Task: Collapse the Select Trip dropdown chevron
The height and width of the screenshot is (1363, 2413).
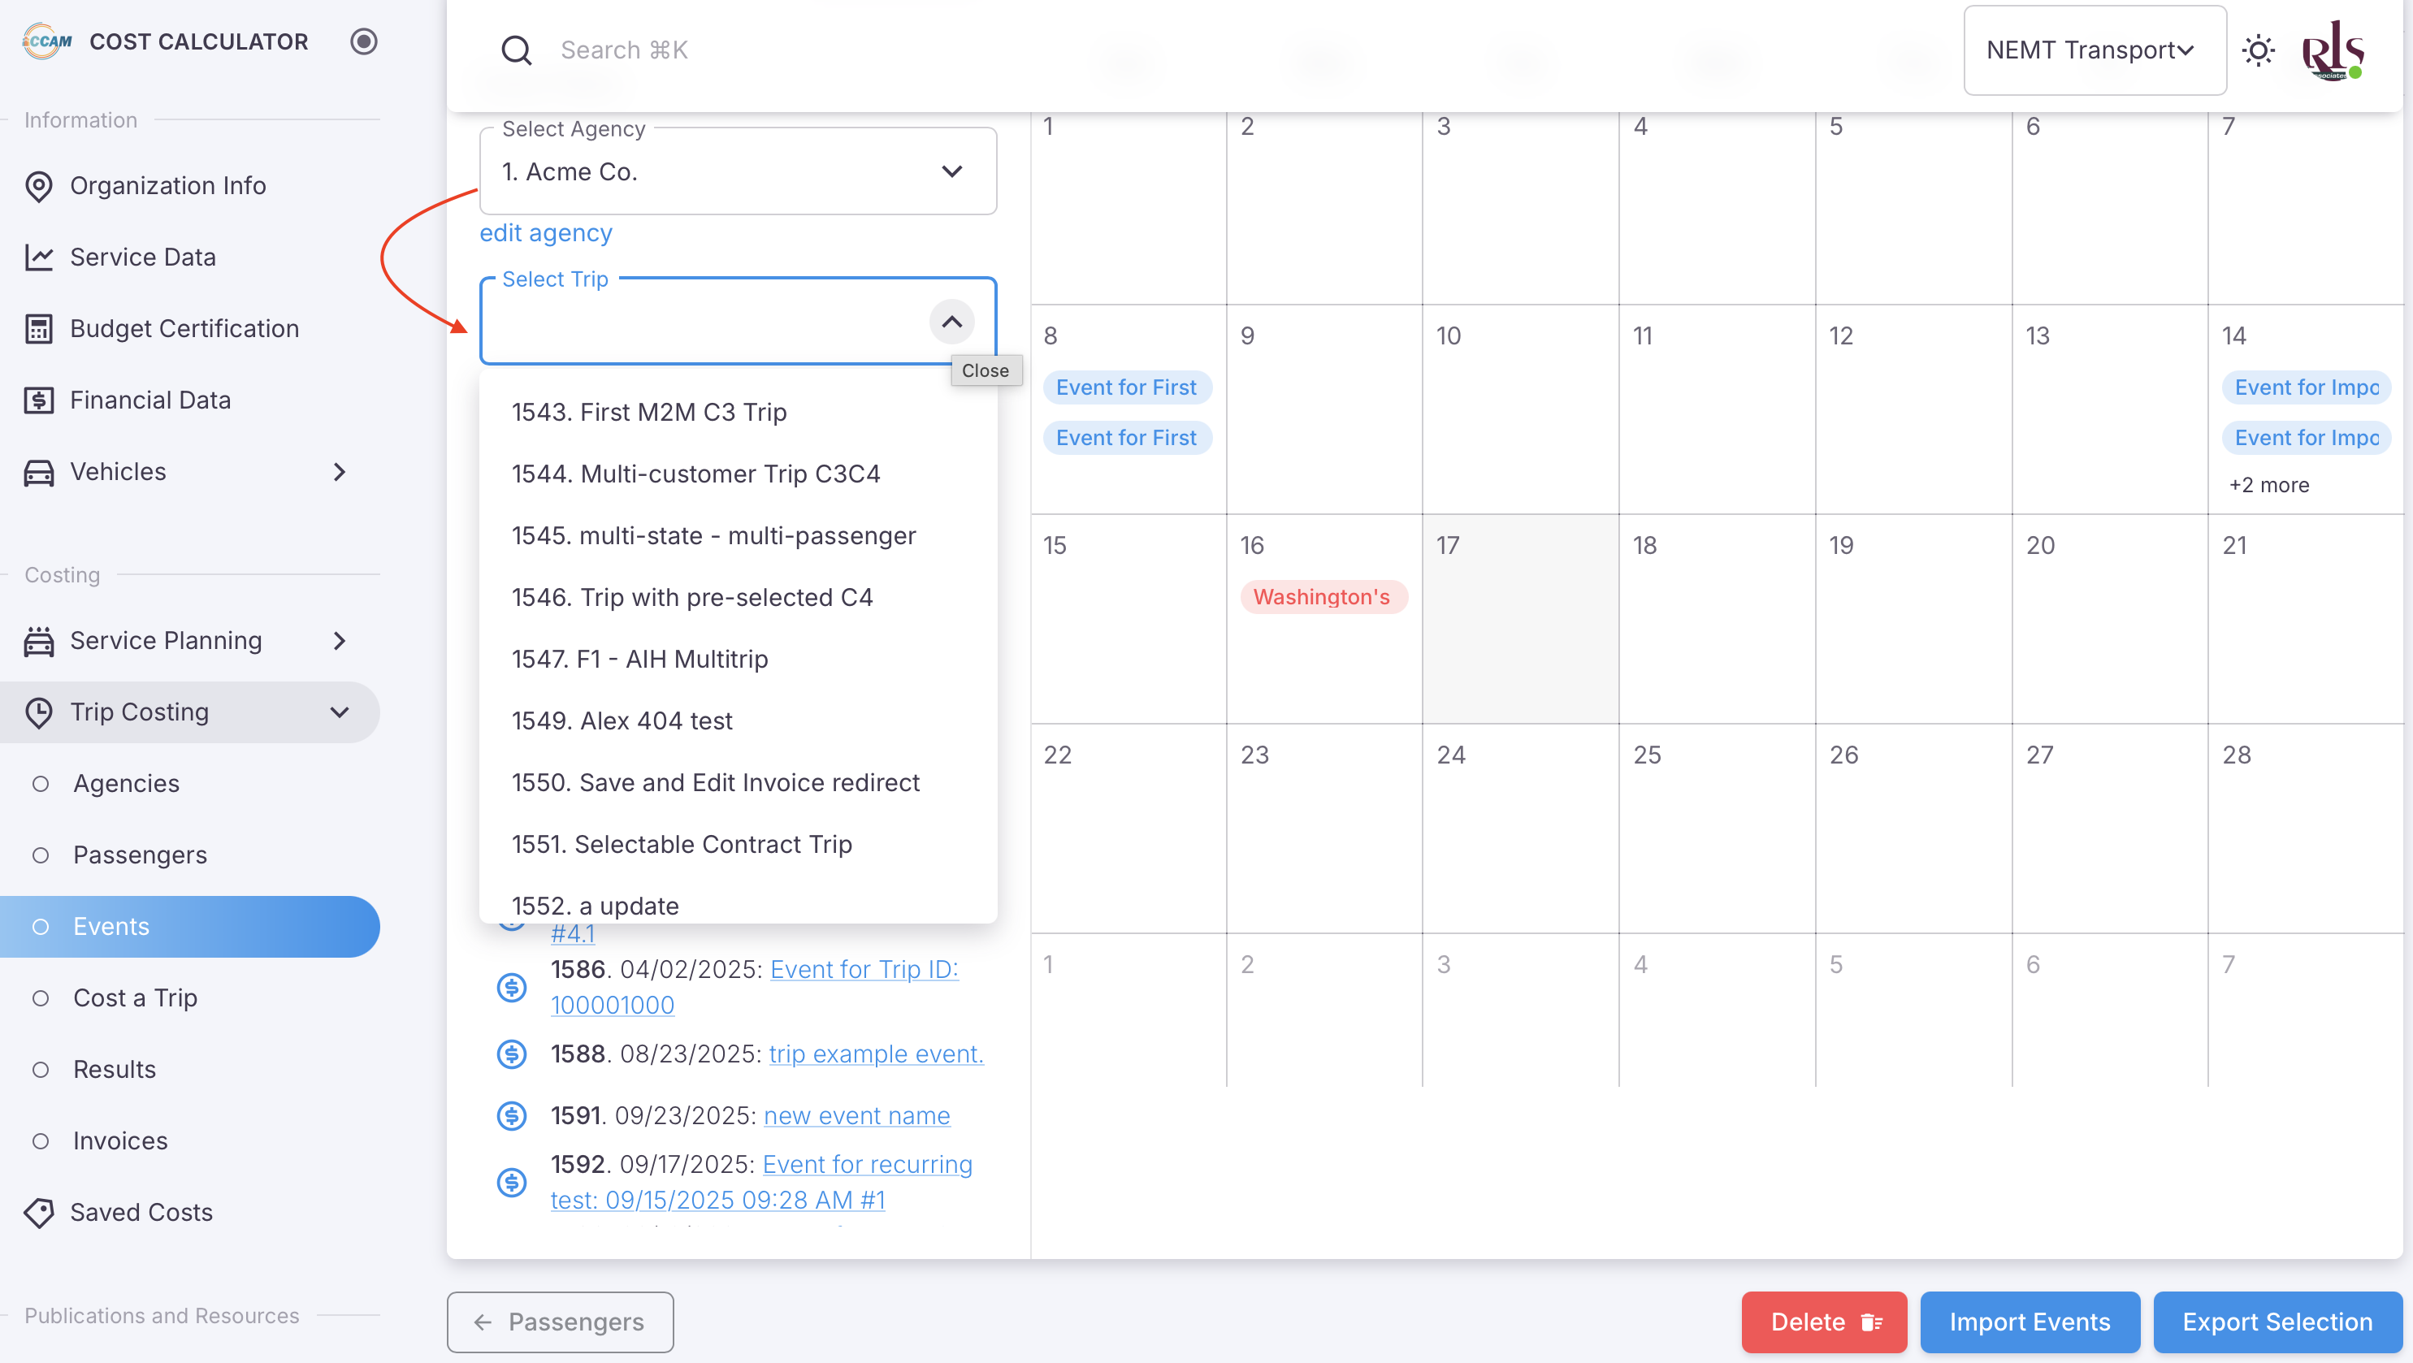Action: point(951,322)
